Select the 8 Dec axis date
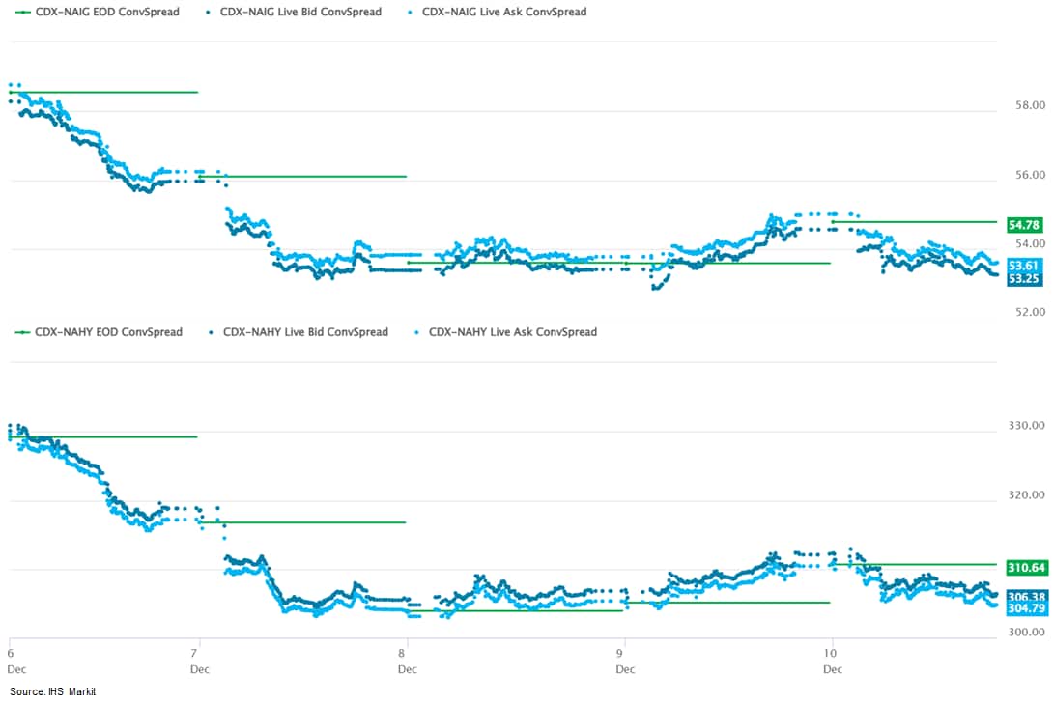This screenshot has height=704, width=1054. pyautogui.click(x=408, y=647)
